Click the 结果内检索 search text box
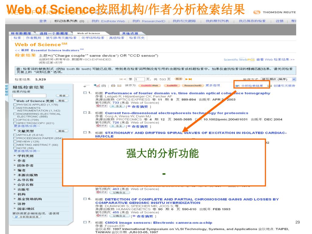 click(29, 96)
